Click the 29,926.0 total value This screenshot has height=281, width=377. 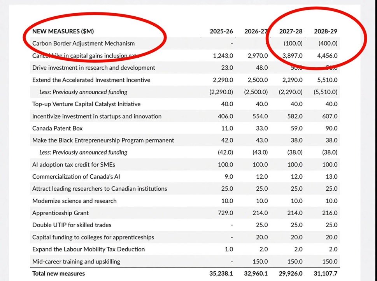point(291,274)
